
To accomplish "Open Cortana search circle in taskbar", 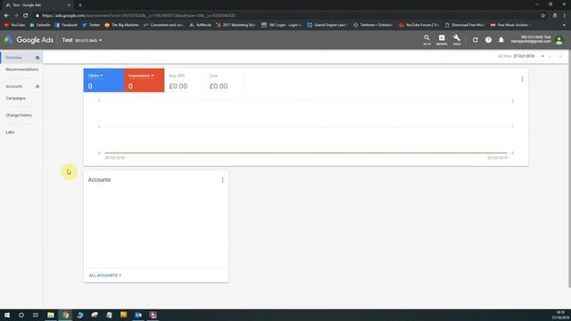I will (x=21, y=315).
